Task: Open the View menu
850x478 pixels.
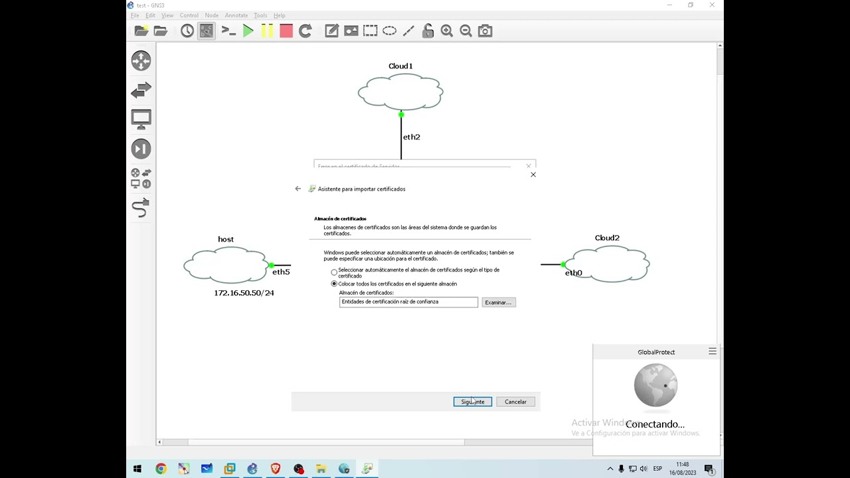Action: (x=167, y=15)
